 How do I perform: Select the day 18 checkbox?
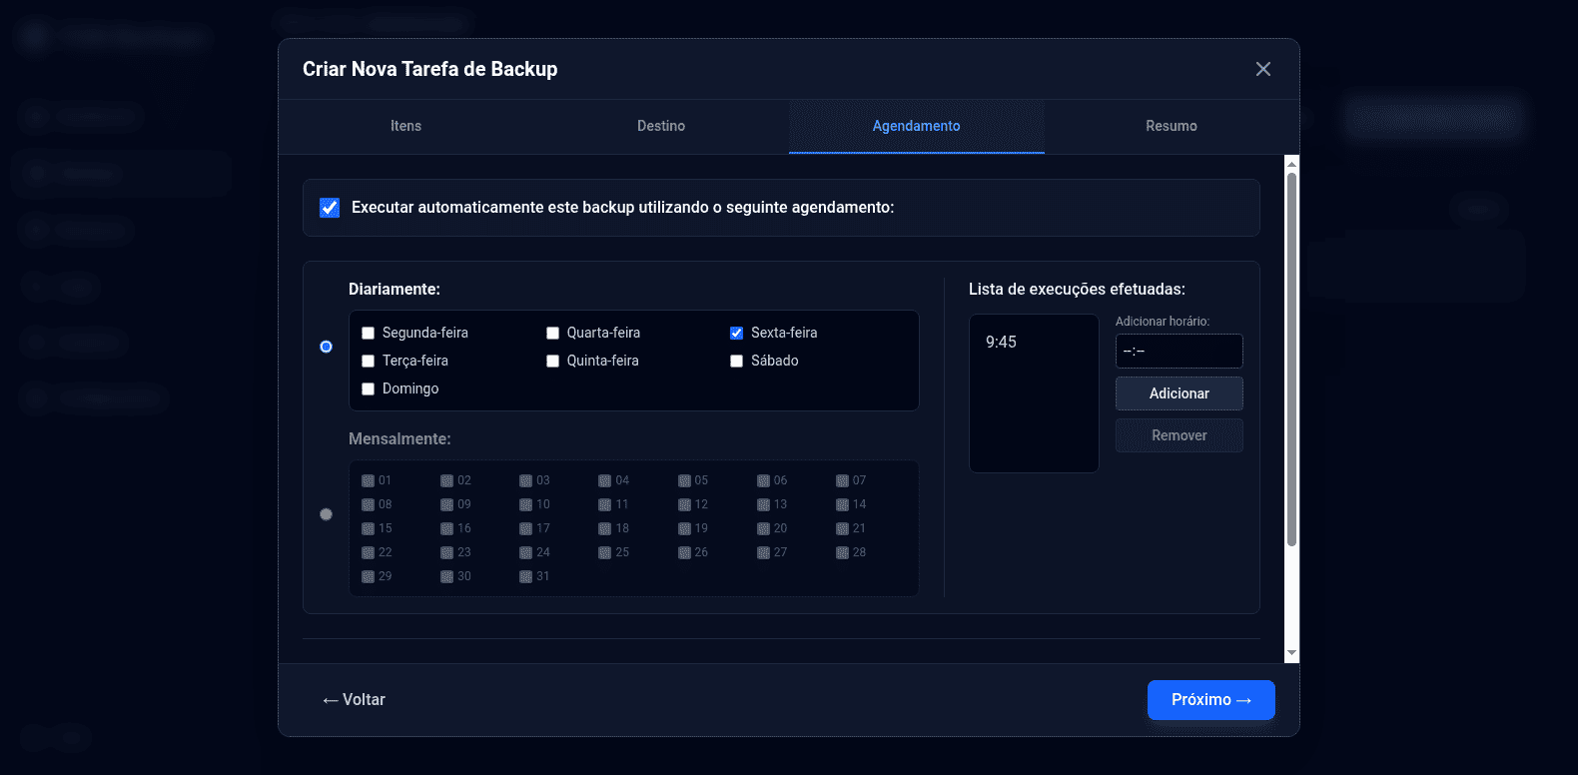click(604, 529)
